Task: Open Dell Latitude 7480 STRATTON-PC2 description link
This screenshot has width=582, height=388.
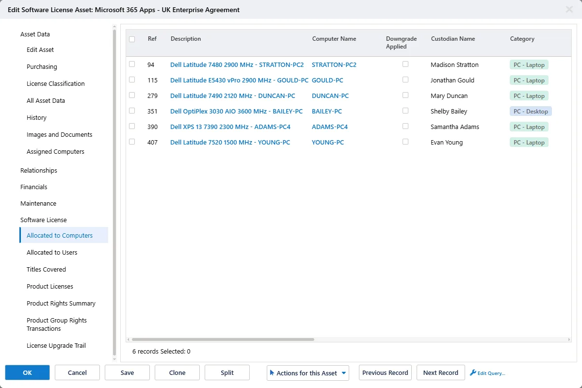Action: 237,65
